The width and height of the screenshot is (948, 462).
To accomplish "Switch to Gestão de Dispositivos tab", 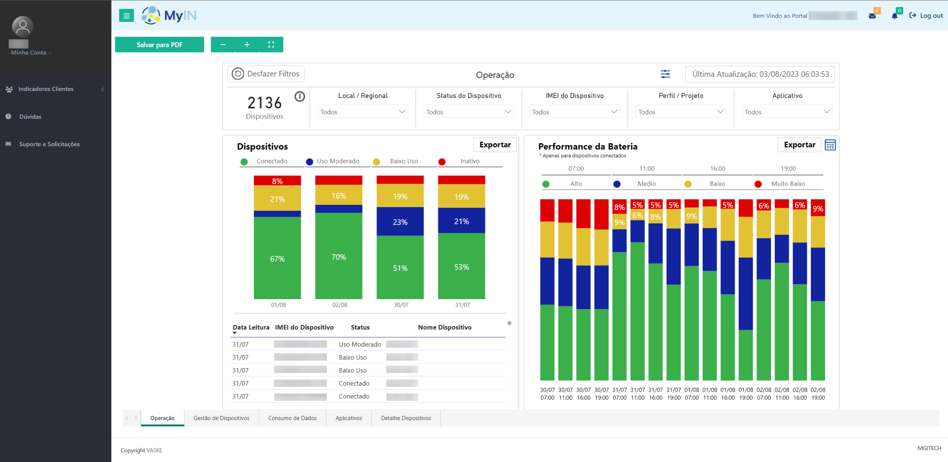I will pyautogui.click(x=221, y=418).
